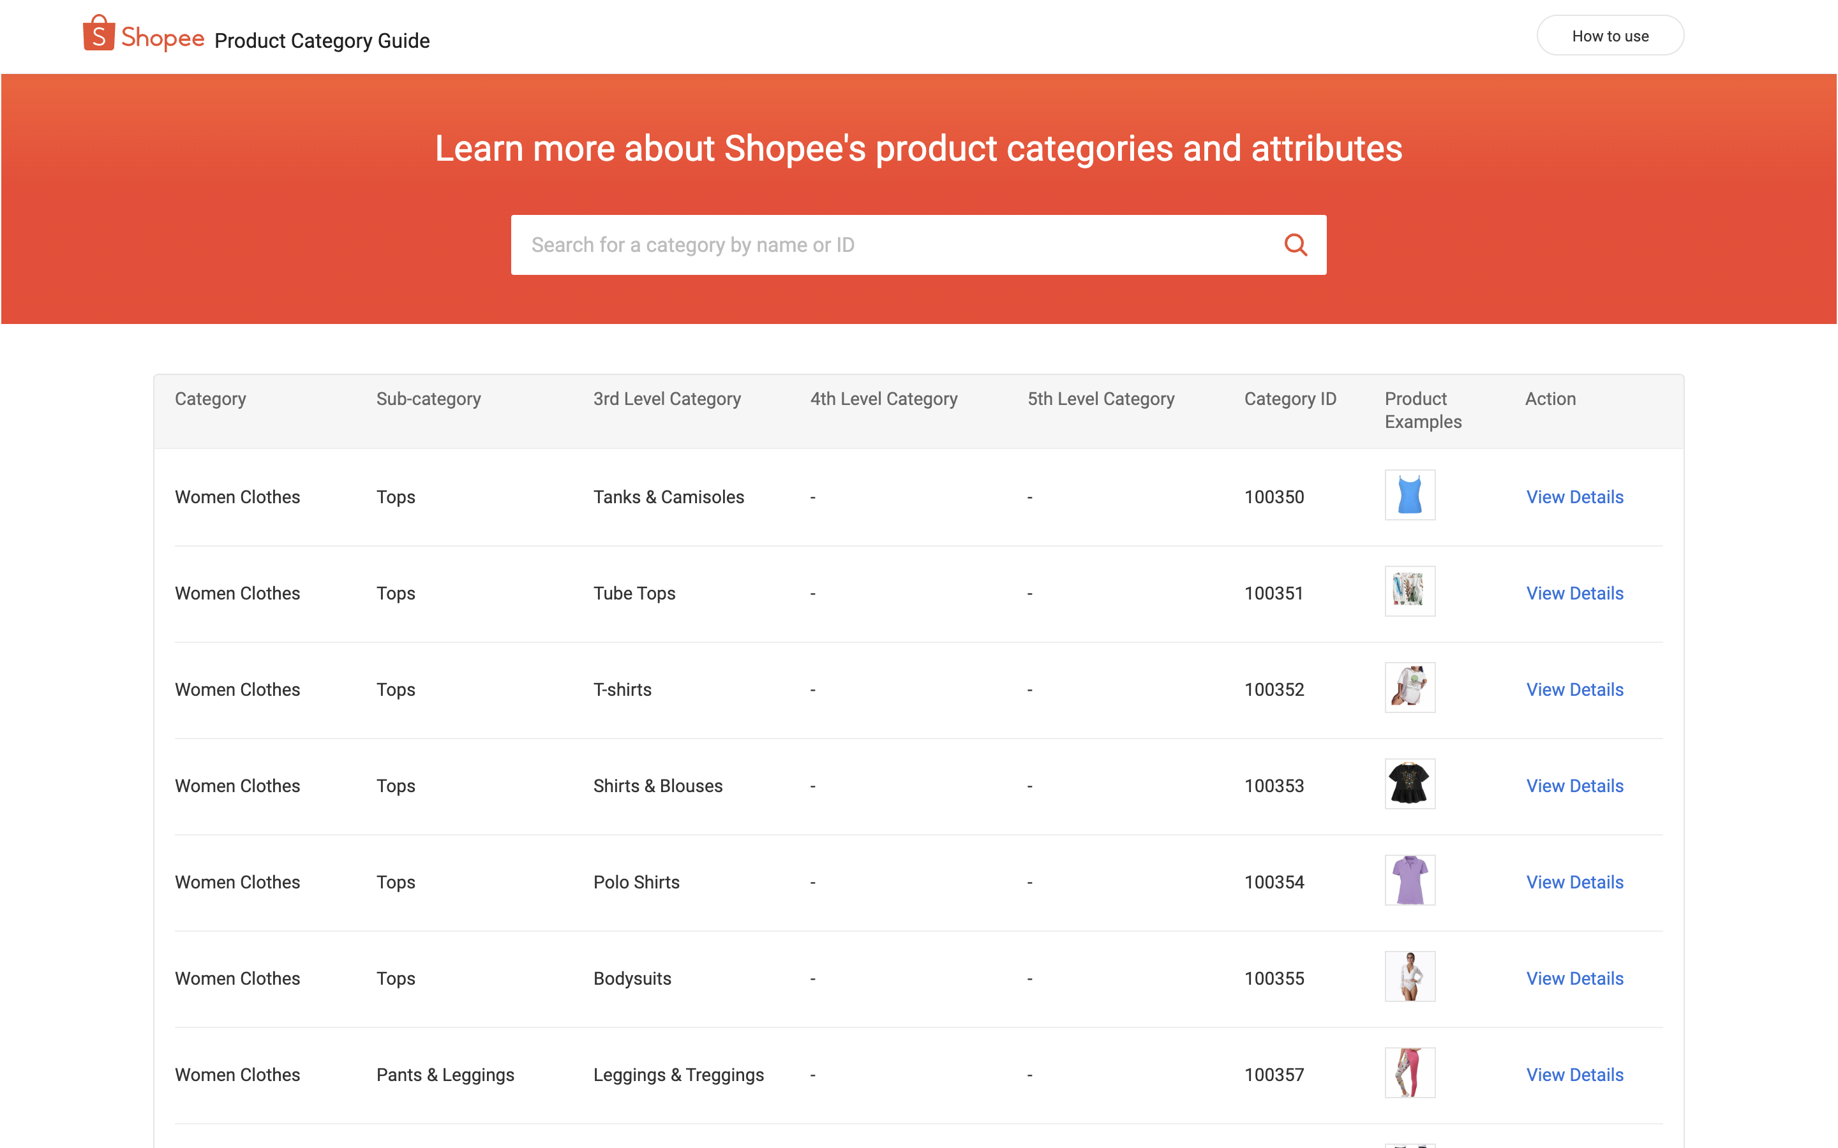View Details for category 100352 T-shirts

tap(1574, 689)
